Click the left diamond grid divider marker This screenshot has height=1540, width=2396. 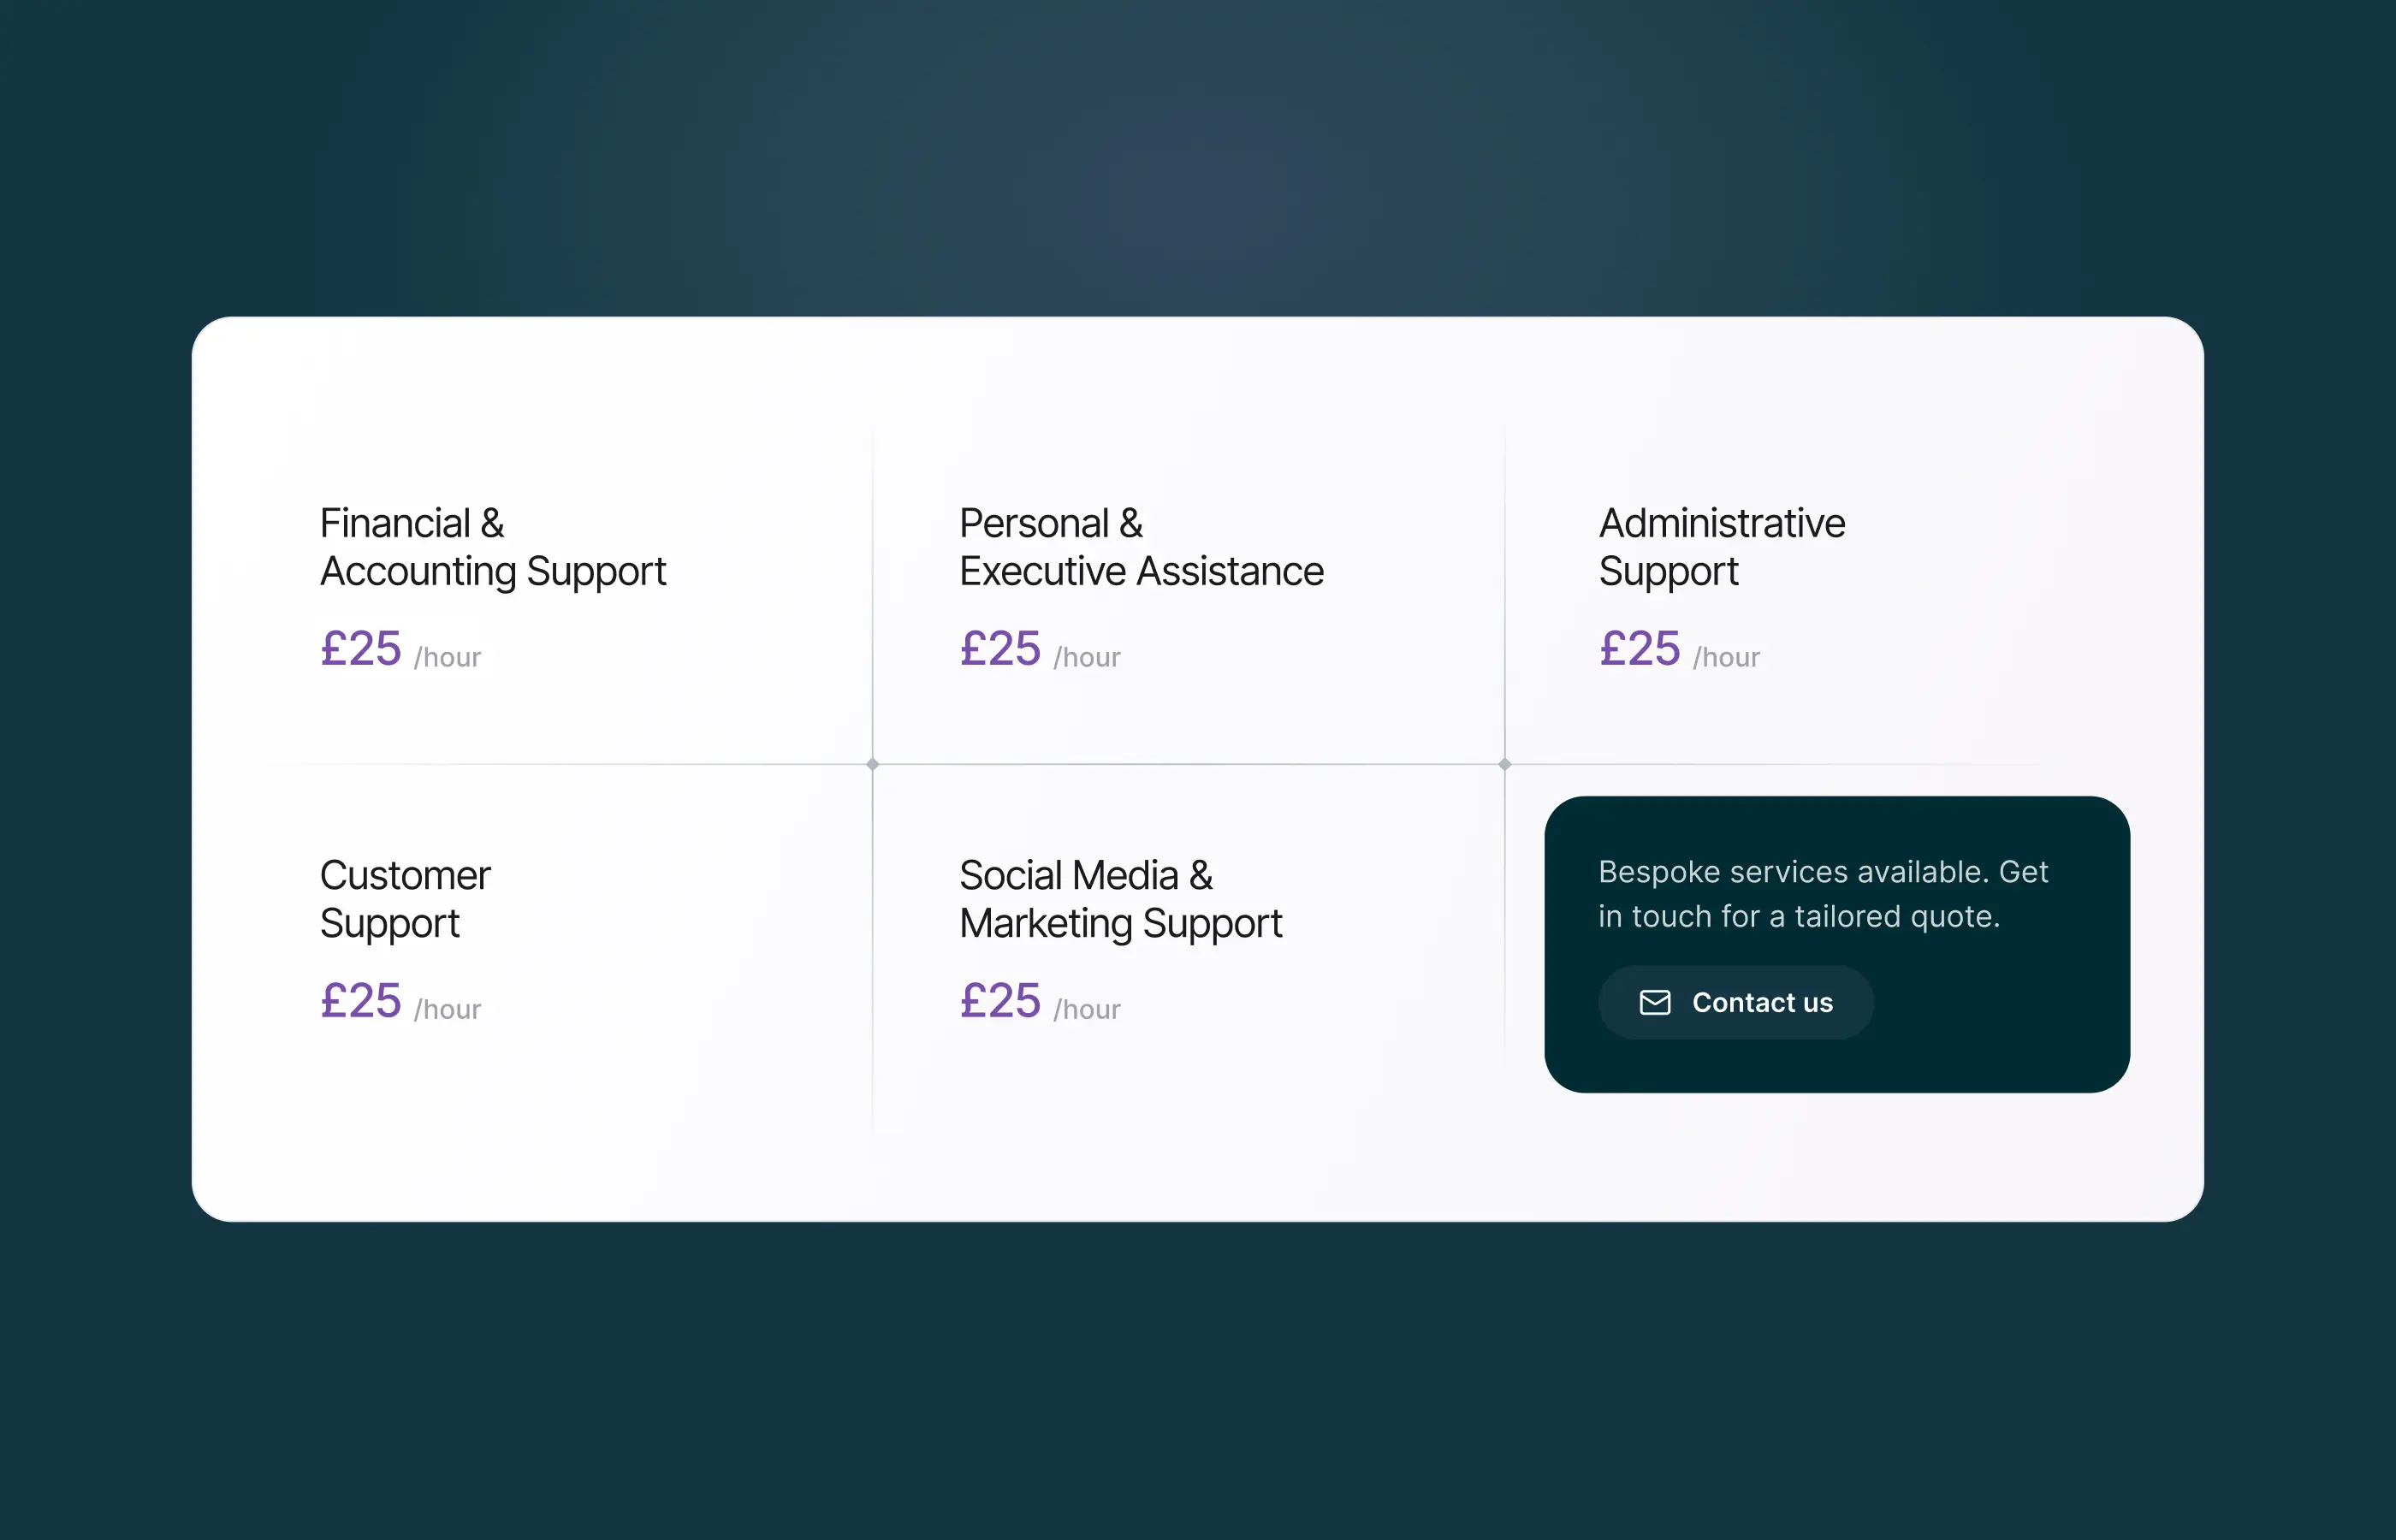[x=872, y=764]
